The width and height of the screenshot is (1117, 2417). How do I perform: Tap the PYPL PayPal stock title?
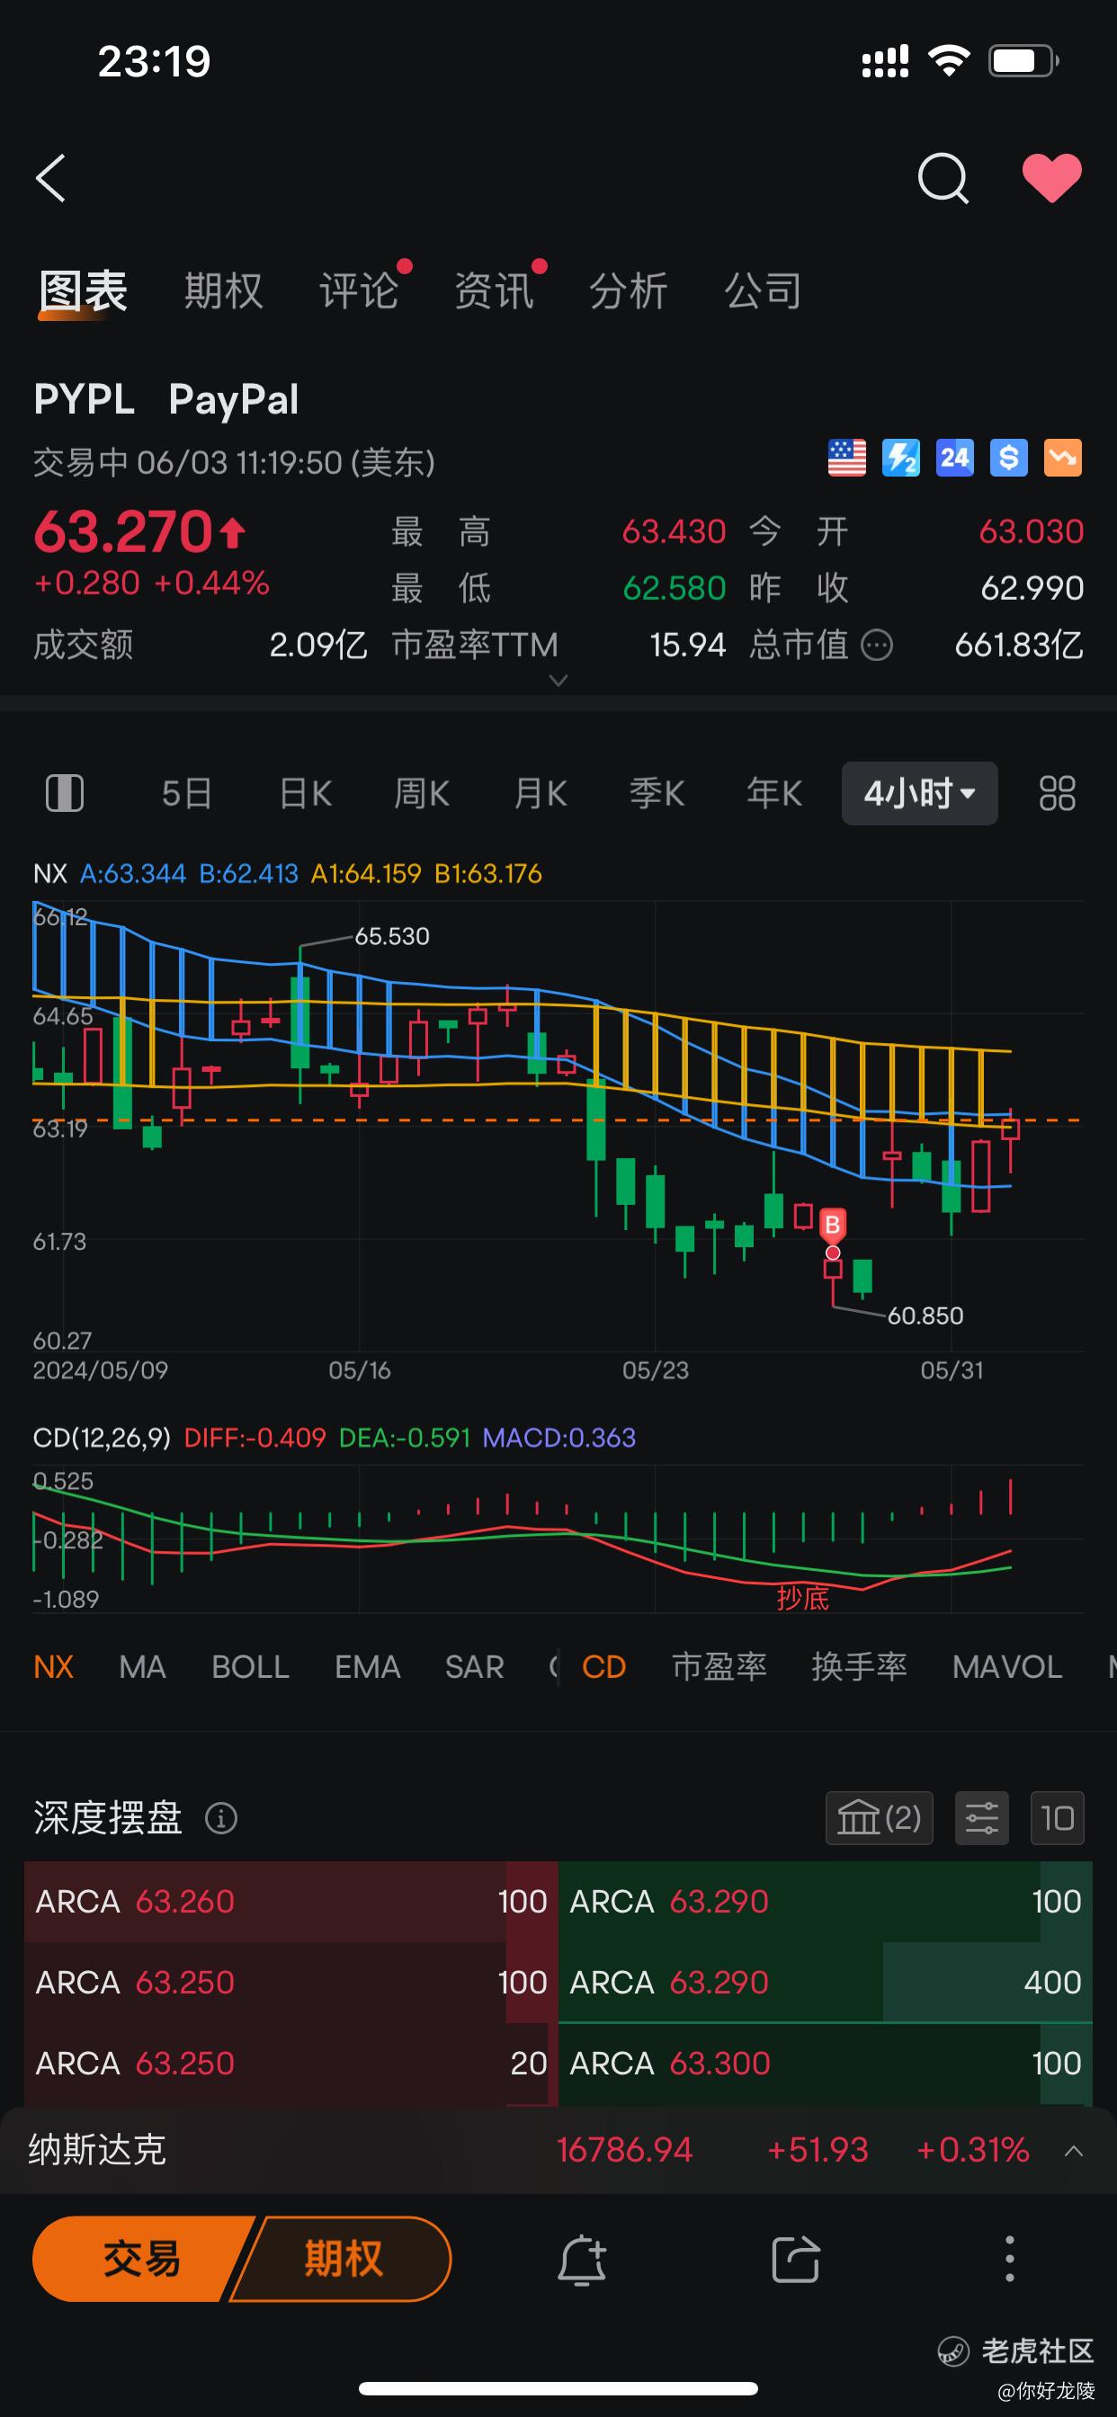[x=166, y=400]
